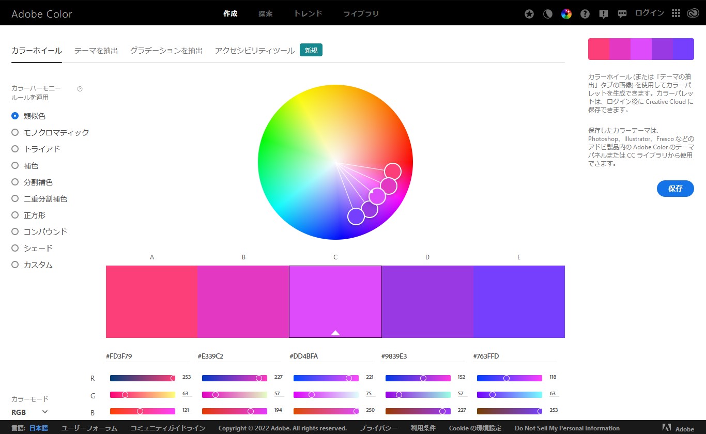Click the theme preview strip above description
This screenshot has width=706, height=434.
point(641,49)
